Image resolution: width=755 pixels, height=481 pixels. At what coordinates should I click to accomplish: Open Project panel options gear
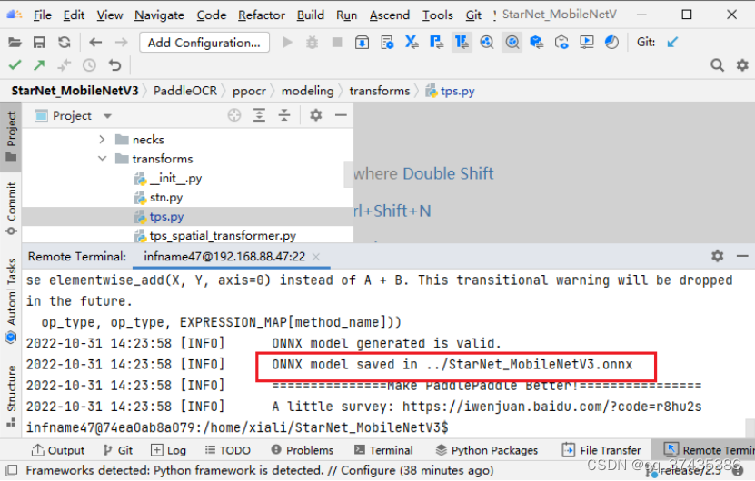point(316,115)
